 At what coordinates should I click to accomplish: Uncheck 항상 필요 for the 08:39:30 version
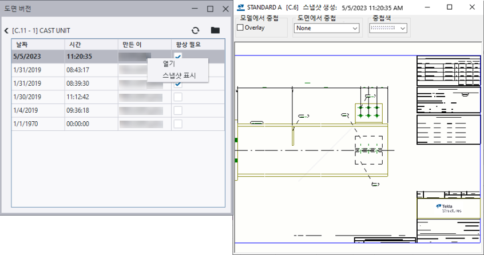tap(178, 84)
